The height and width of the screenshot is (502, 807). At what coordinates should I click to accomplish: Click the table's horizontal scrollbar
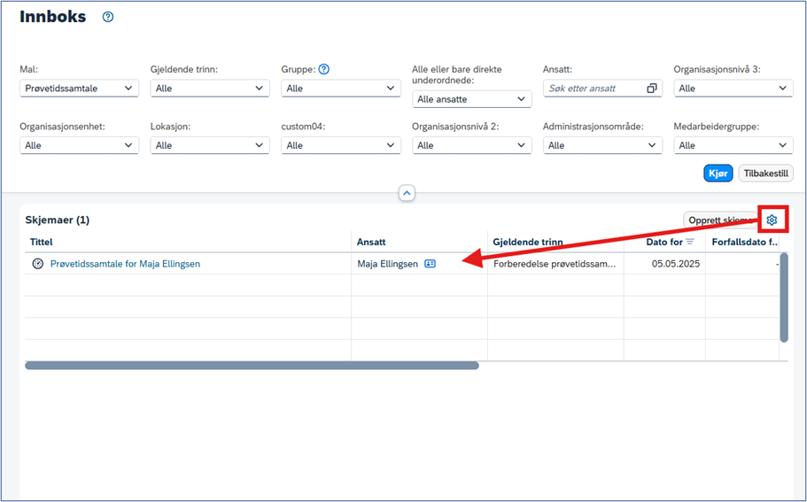click(x=252, y=366)
